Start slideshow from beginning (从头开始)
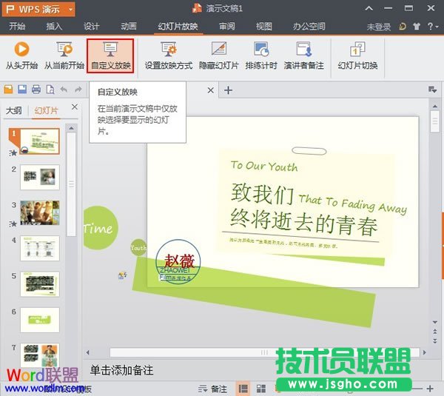The width and height of the screenshot is (444, 396). coord(21,56)
